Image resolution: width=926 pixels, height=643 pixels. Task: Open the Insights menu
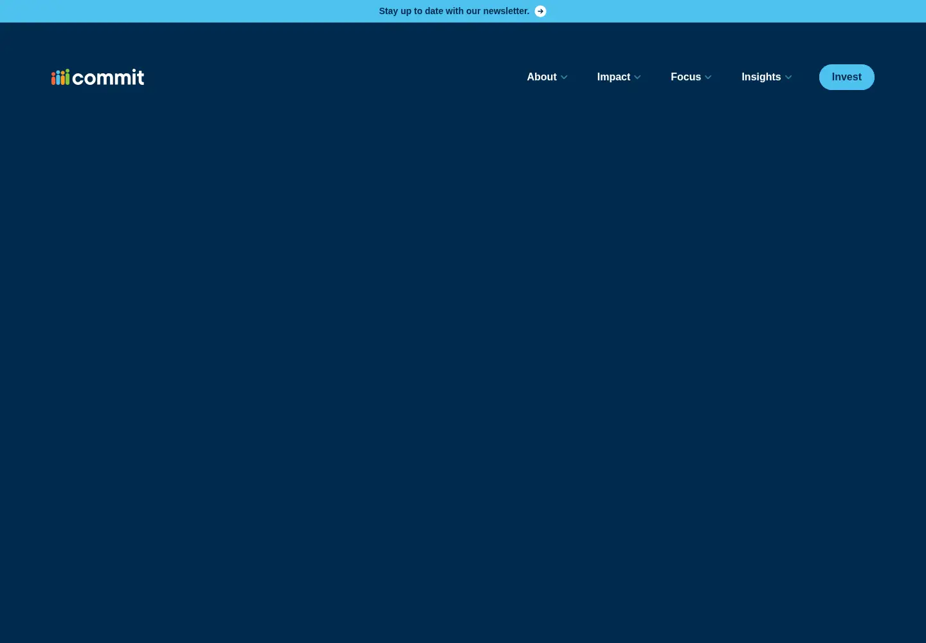(761, 77)
